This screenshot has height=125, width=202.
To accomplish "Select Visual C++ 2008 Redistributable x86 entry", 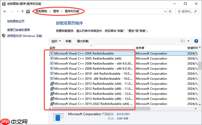I will (x=92, y=69).
